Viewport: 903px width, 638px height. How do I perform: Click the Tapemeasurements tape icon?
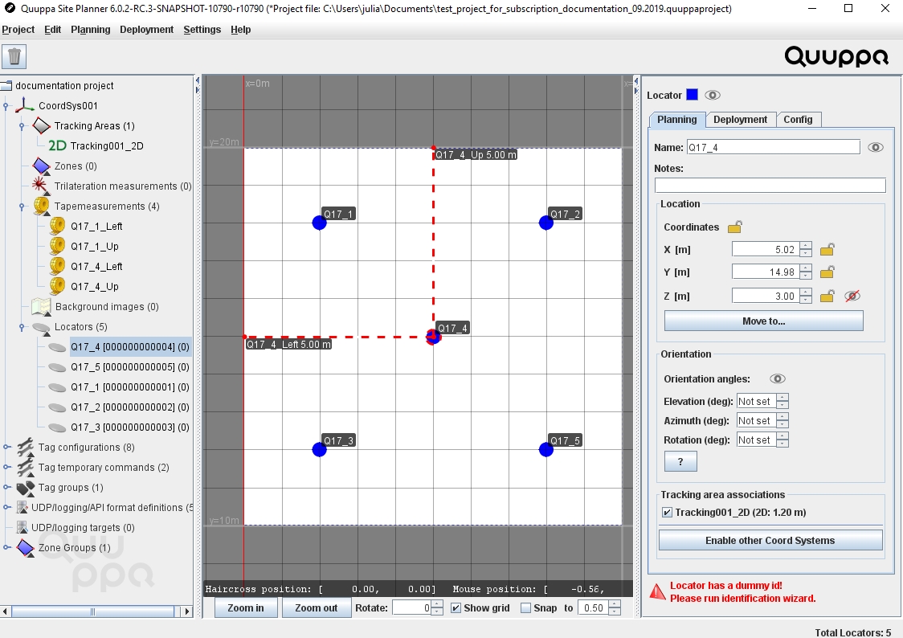pos(42,207)
